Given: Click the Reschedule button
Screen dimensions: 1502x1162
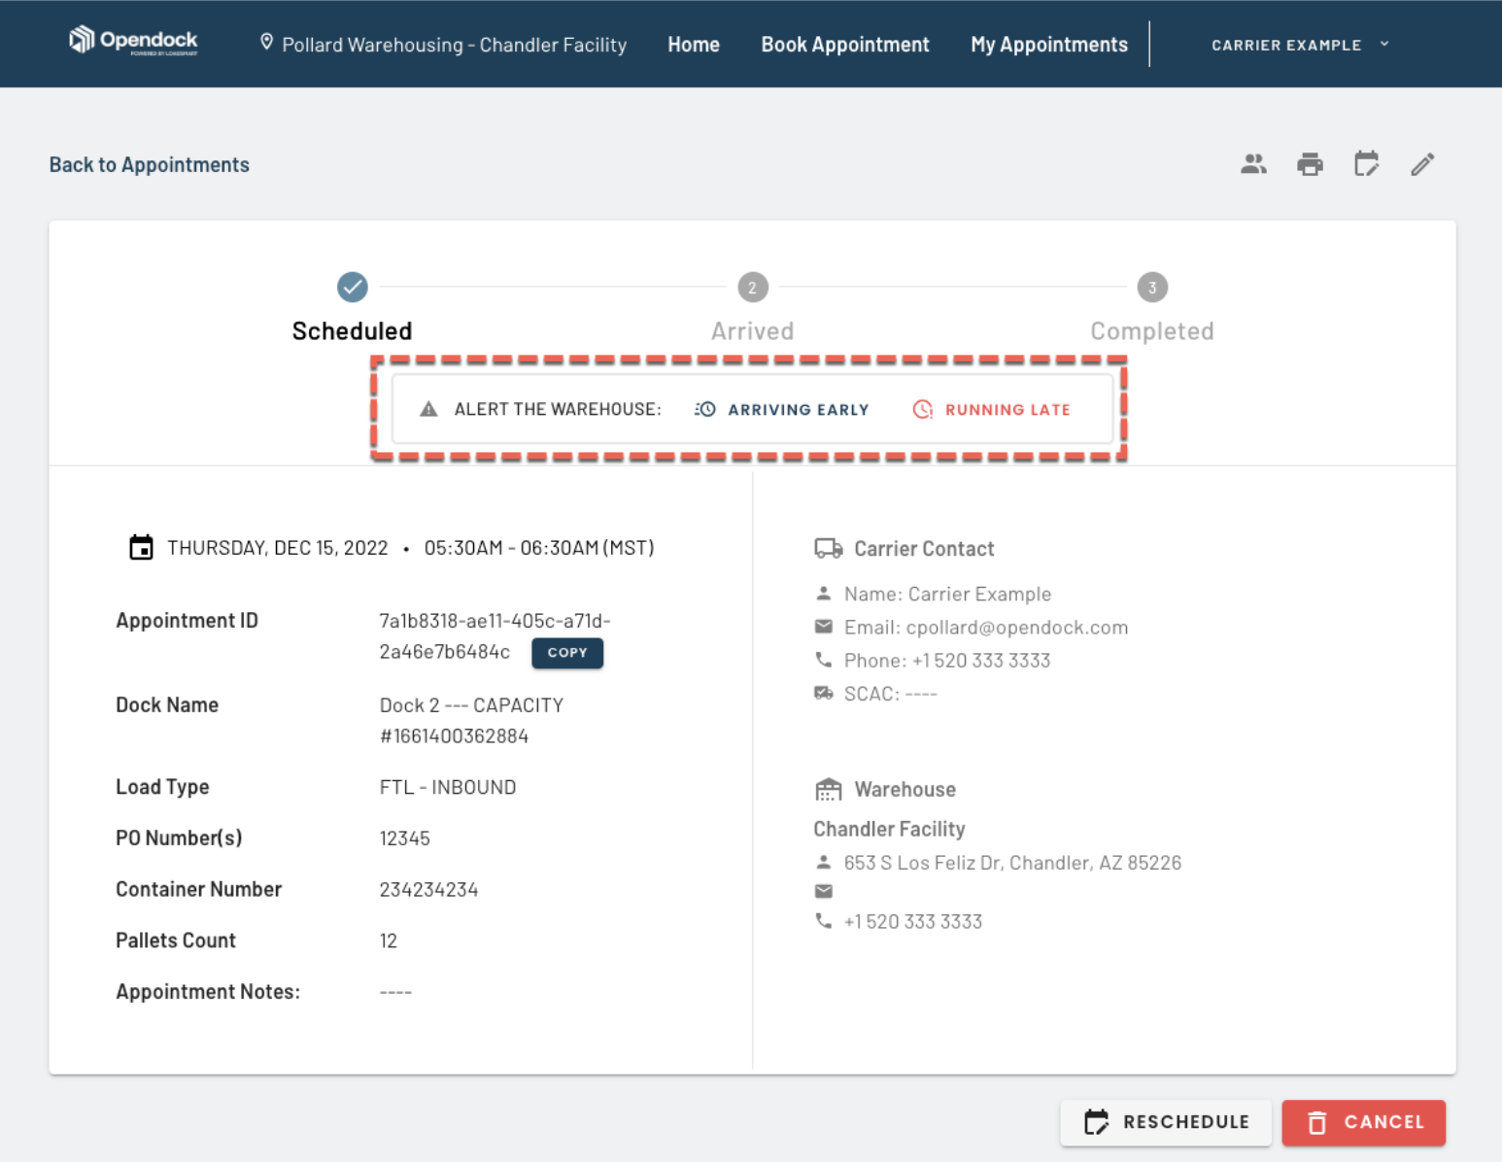Looking at the screenshot, I should tap(1166, 1122).
